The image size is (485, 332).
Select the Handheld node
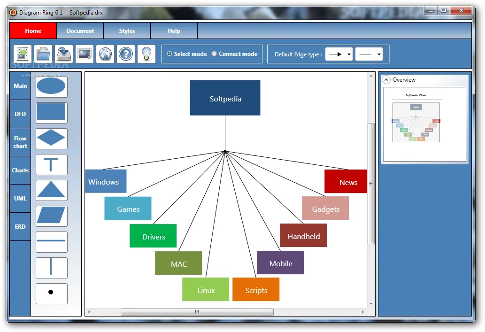coord(303,235)
